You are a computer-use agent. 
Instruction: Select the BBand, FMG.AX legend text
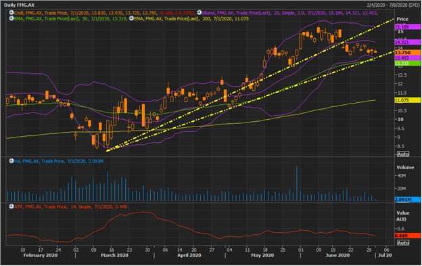click(290, 13)
